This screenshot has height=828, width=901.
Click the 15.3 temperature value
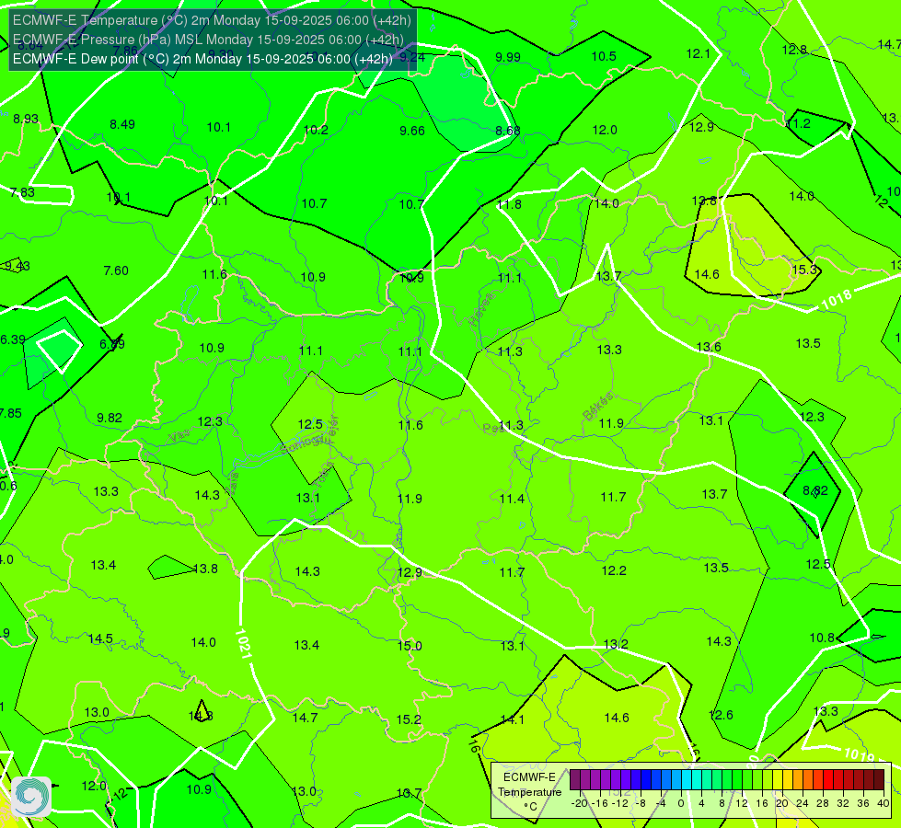[803, 270]
